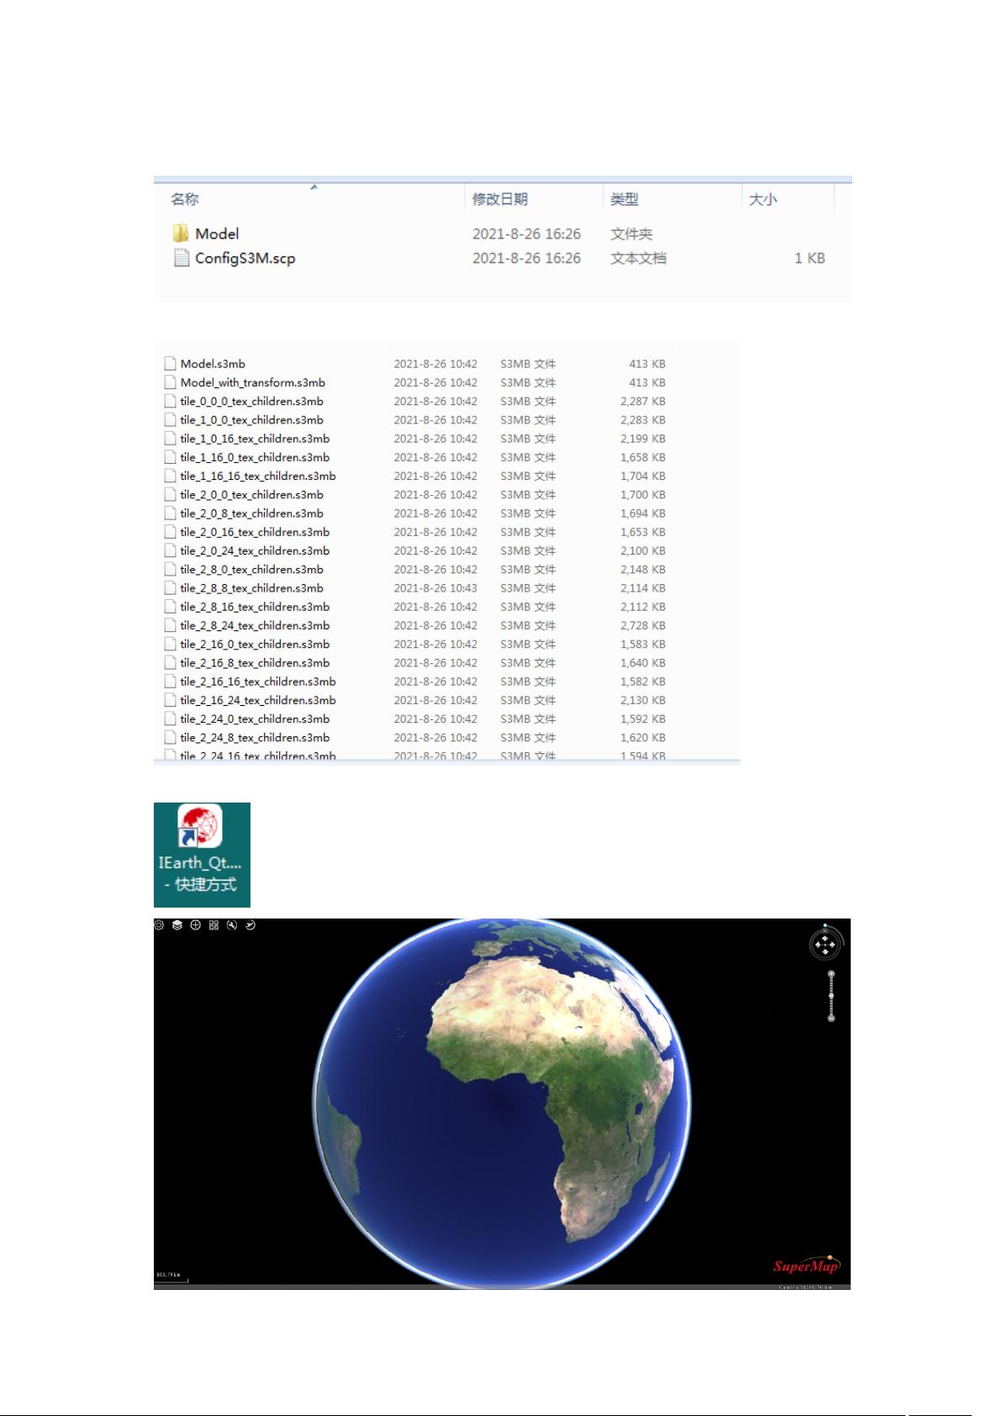The height and width of the screenshot is (1416, 1002).
Task: Sort by 大小 column header
Action: 762,199
